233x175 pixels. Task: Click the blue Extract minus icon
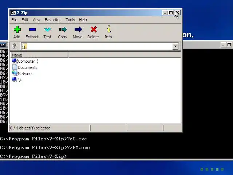tap(32, 30)
